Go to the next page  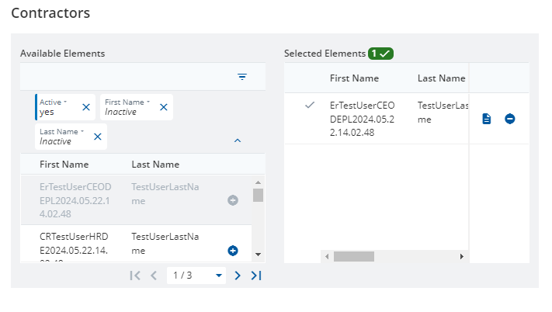pos(238,276)
